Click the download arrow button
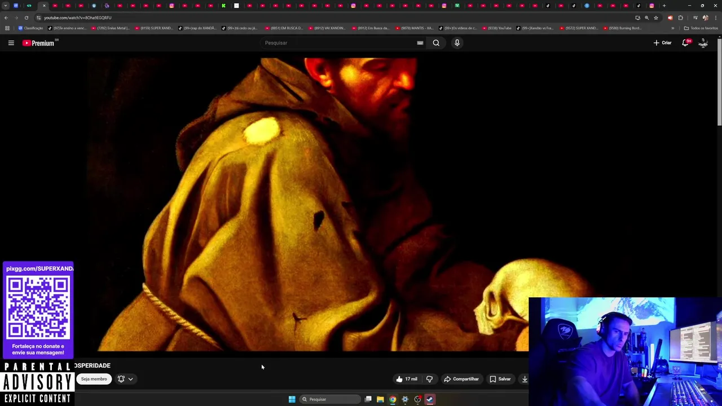The height and width of the screenshot is (406, 722). point(525,379)
